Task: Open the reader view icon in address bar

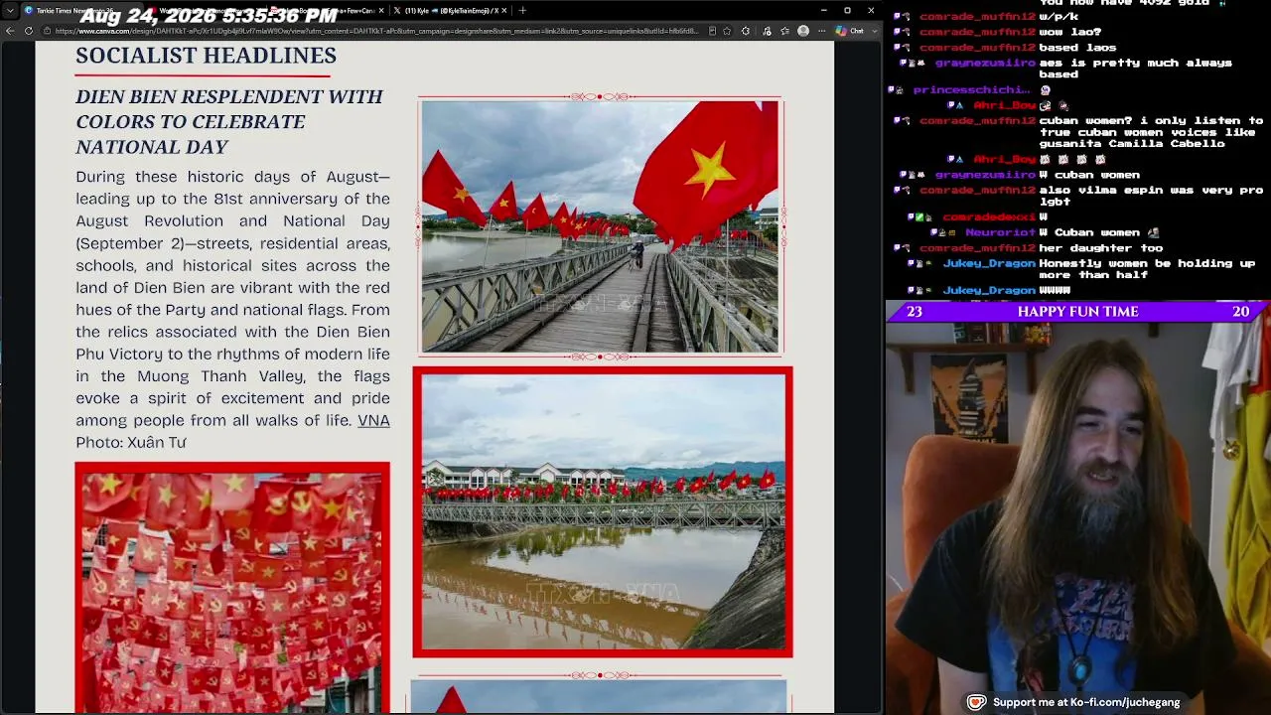Action: pyautogui.click(x=712, y=31)
